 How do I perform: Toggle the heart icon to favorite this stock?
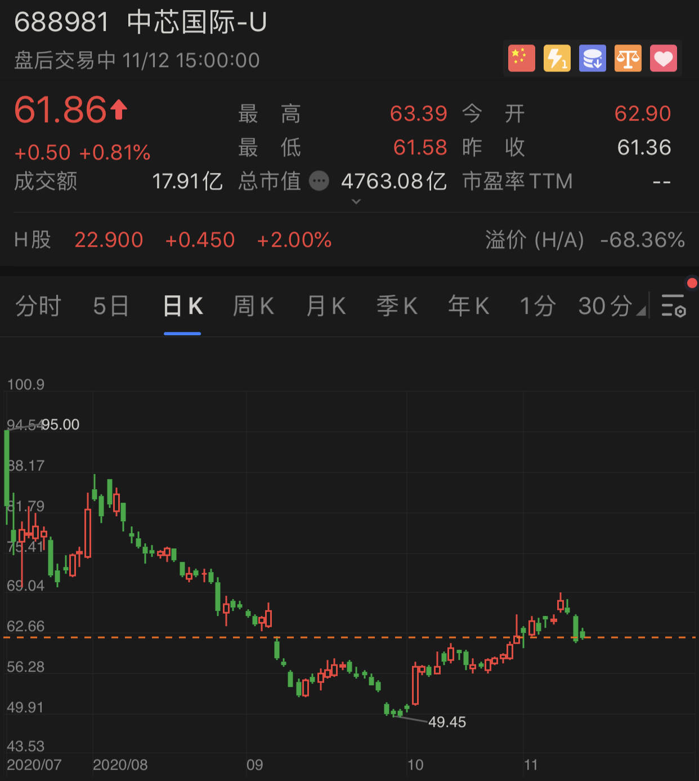[x=664, y=58]
